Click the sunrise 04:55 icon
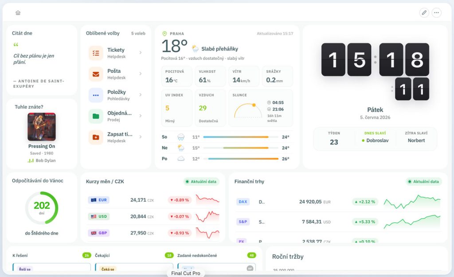 [x=269, y=102]
